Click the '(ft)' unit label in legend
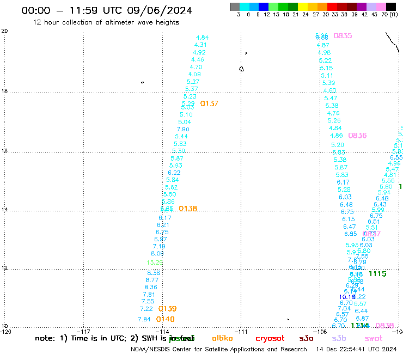Image resolution: width=403 pixels, height=354 pixels. [x=394, y=15]
